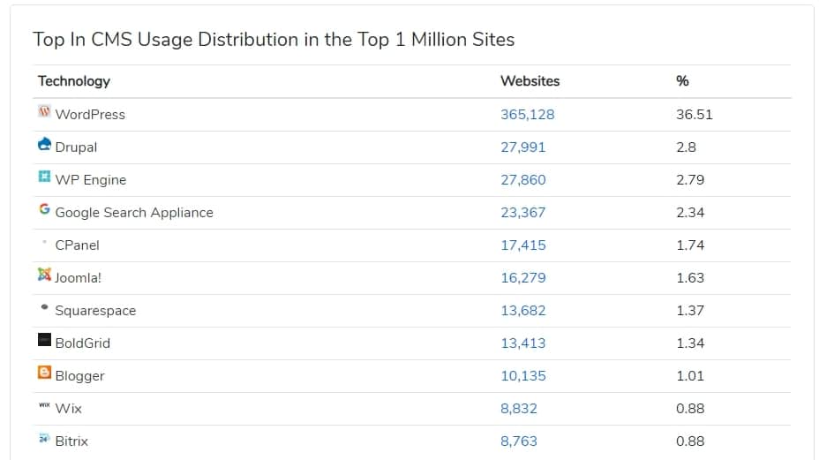Click the Technology column header

coord(73,81)
